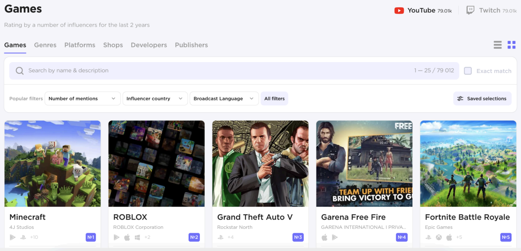Viewport: 521px width, 251px height.
Task: Switch to the Genres tab
Action: (x=45, y=45)
